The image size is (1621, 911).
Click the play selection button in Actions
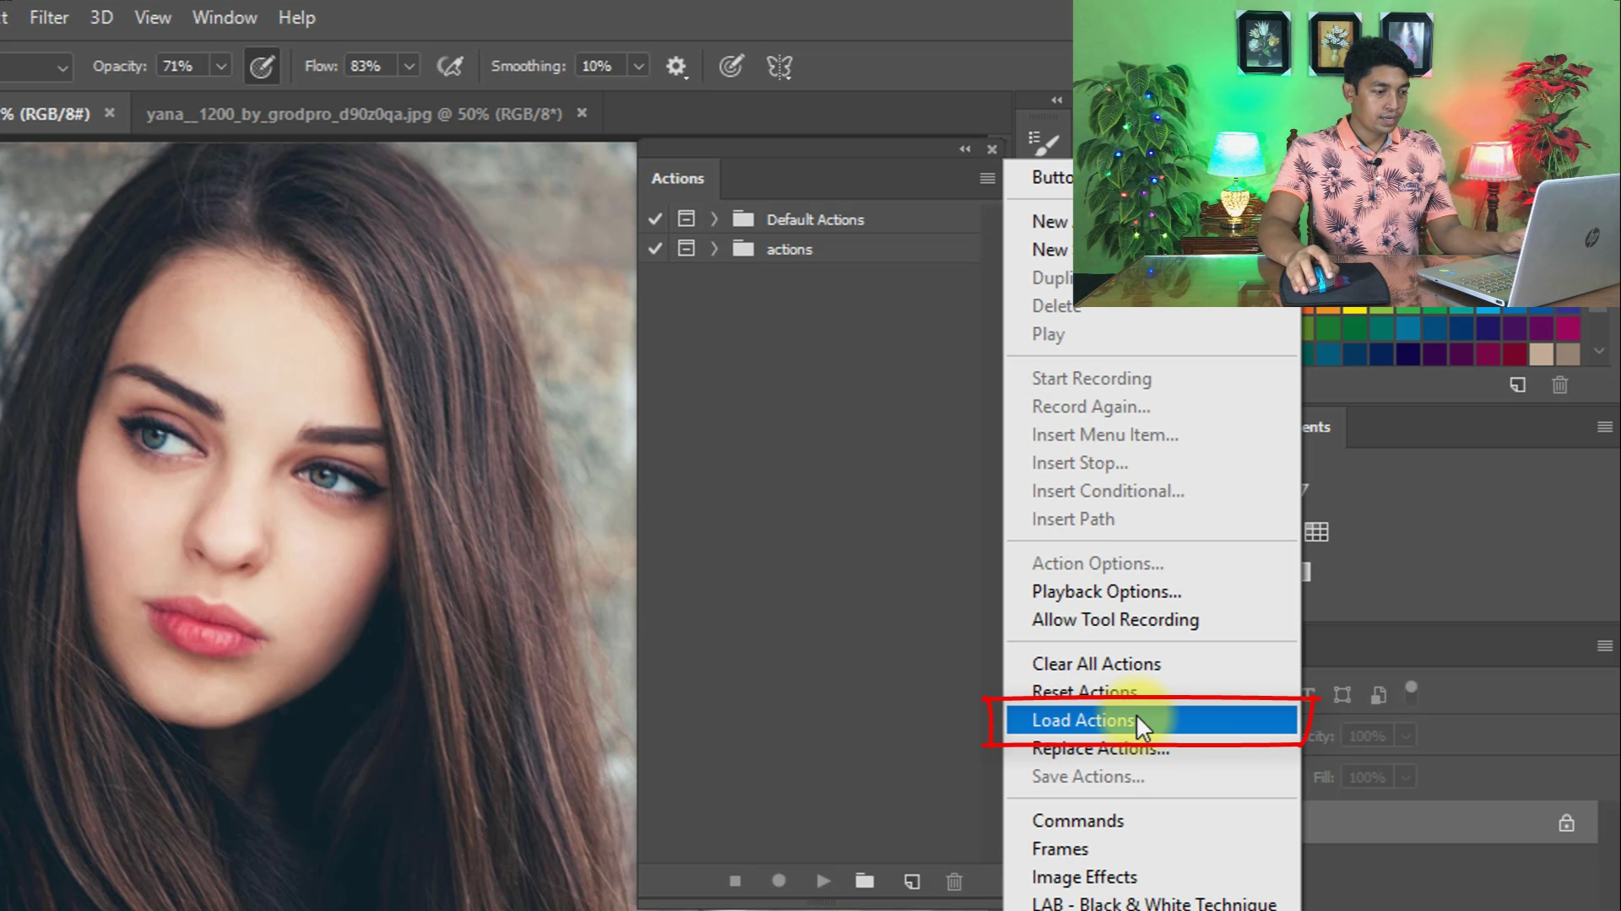(x=823, y=881)
